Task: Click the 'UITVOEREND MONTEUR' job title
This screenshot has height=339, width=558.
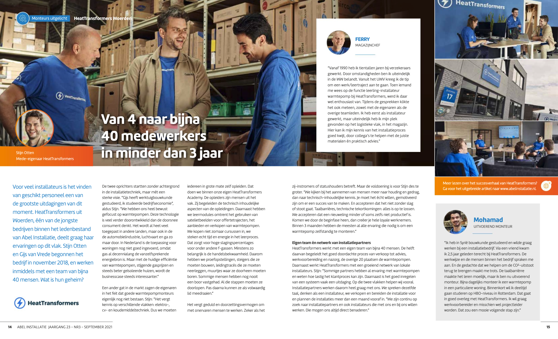Action: click(493, 227)
